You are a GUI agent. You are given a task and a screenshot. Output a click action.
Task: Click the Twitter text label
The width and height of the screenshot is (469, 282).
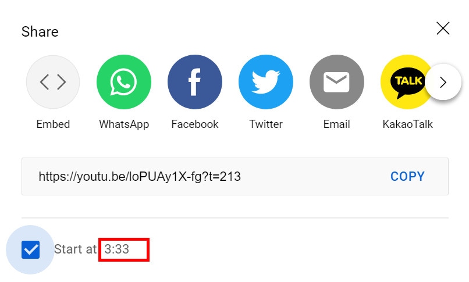coord(266,124)
